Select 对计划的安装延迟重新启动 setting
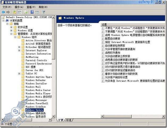The width and height of the screenshot is (167, 128). pos(120,70)
